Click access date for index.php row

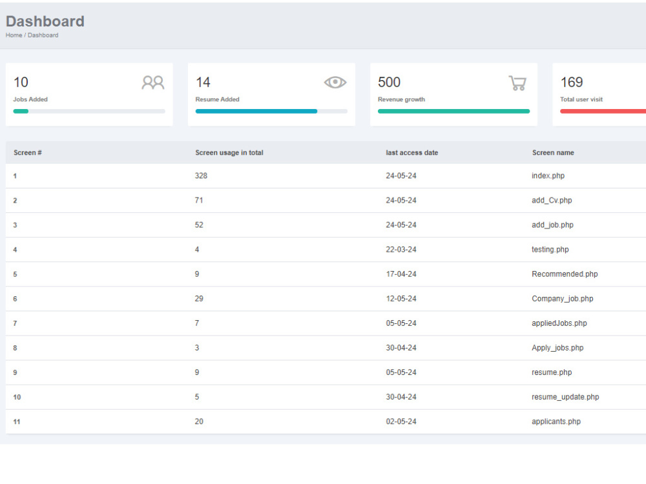coord(401,176)
